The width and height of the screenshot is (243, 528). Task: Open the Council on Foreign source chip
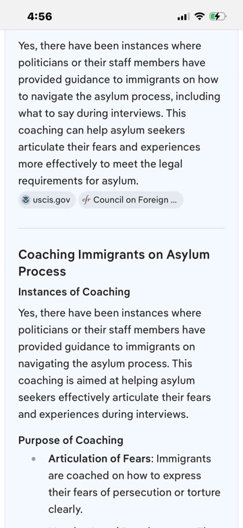[131, 200]
